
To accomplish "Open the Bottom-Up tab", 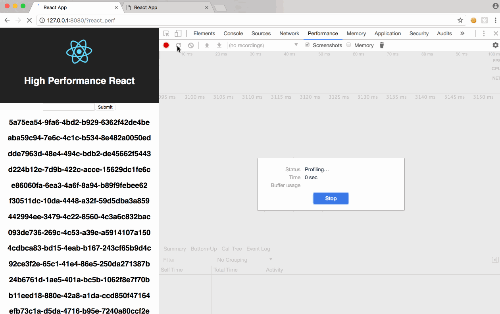I will pos(204,249).
